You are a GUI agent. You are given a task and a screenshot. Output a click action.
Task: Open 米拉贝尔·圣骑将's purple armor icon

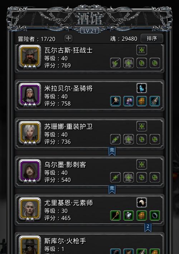129,101
